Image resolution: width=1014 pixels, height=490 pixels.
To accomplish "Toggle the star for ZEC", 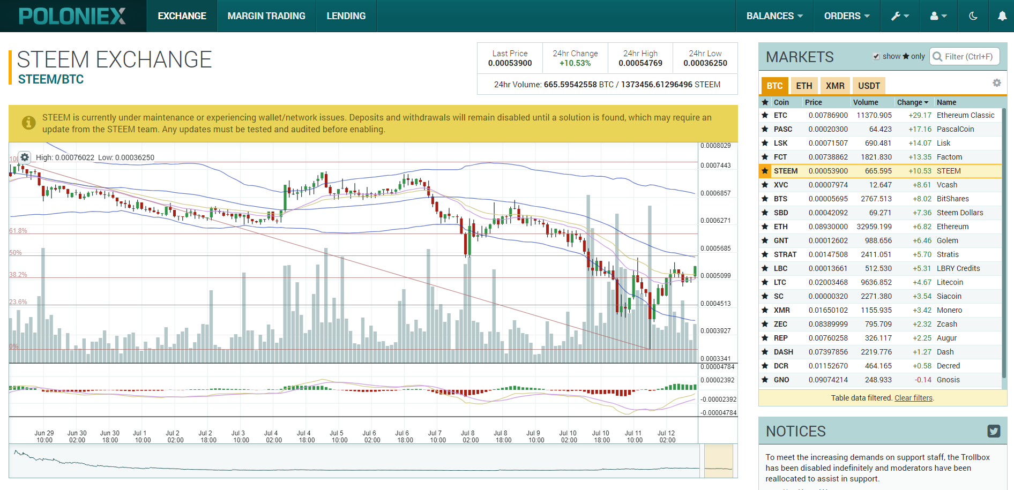I will 765,324.
